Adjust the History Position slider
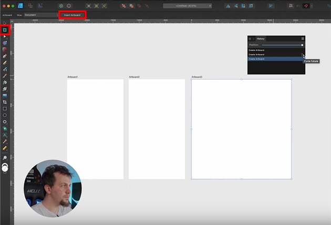The image size is (331, 225). pos(282,45)
